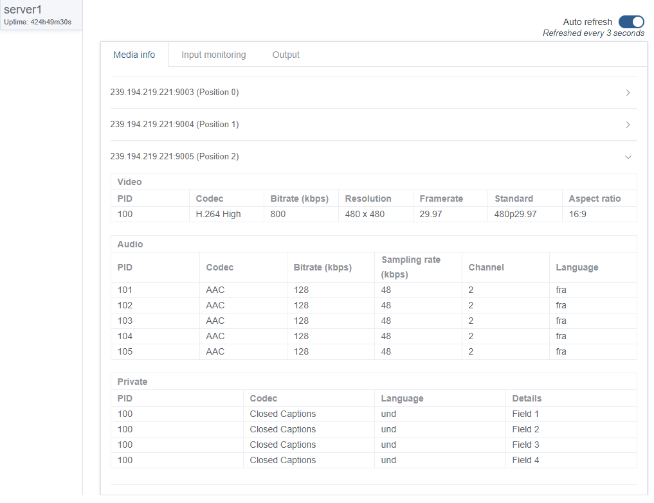Expand Position 1 using its chevron arrow
Viewport: 654px width, 503px height.
coord(628,125)
